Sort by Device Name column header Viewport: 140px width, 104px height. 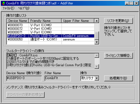[18, 21]
